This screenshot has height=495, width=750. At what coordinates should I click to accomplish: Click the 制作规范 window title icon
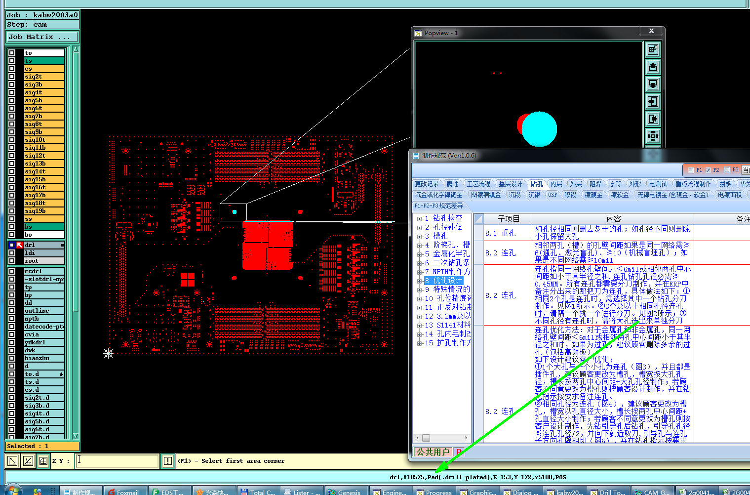point(416,156)
